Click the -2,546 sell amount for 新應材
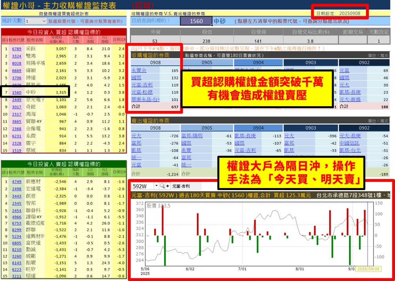This screenshot has width=395, height=281. (60, 181)
